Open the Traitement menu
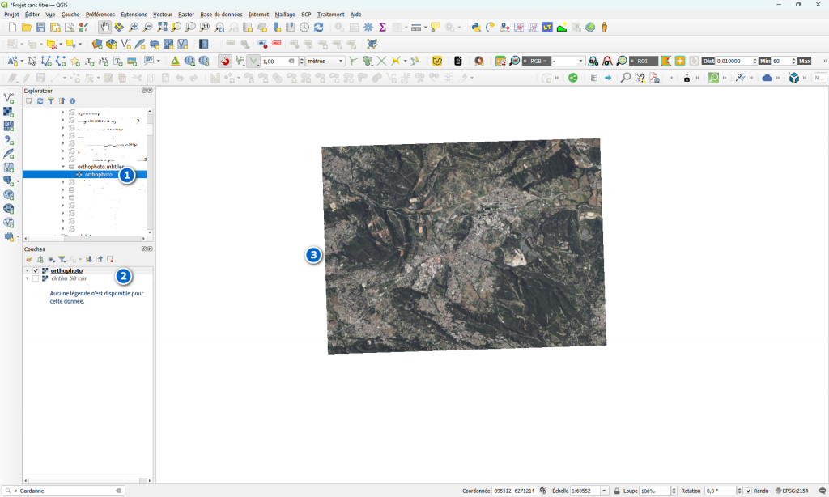 coord(330,15)
